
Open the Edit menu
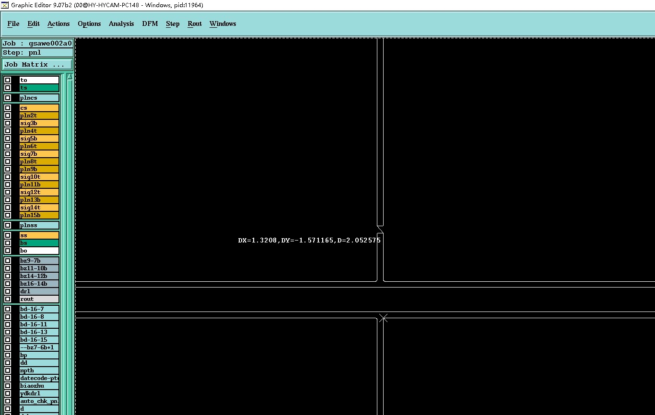(x=34, y=23)
